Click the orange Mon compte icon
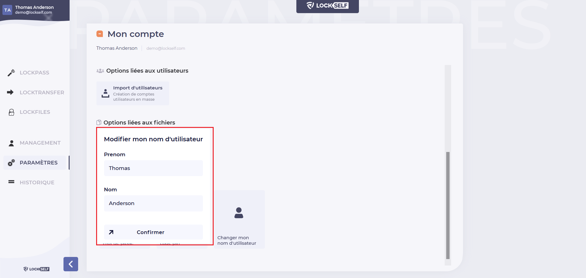 99,34
